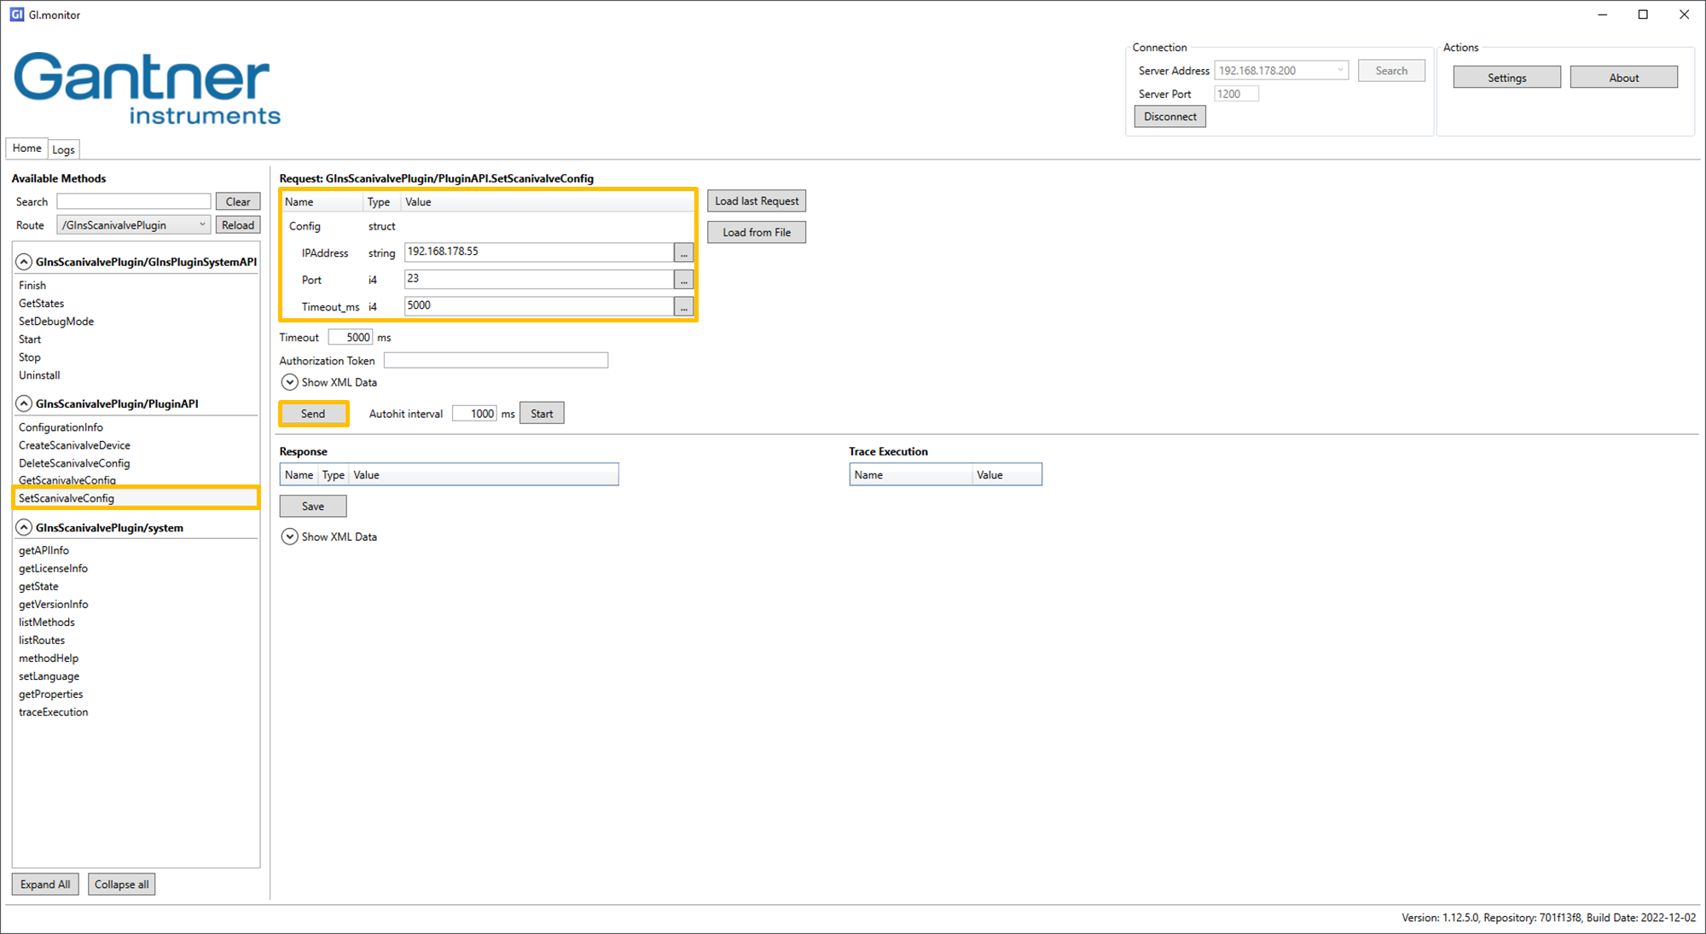Expand the GInsScanivalvePlugin/system group
Image resolution: width=1706 pixels, height=934 pixels.
pos(23,527)
